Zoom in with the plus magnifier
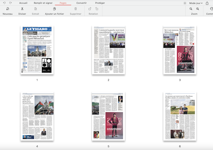The width and height of the screenshot is (213, 150). coord(198,9)
